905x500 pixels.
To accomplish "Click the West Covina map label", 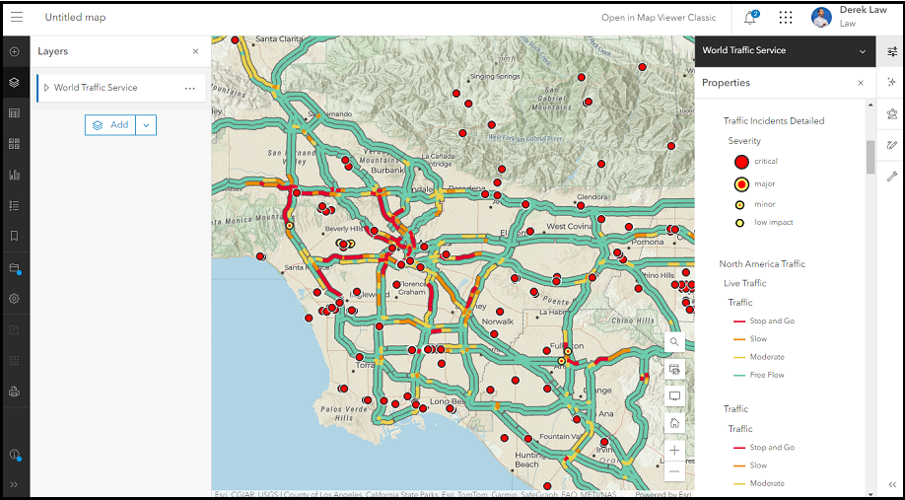I will tap(570, 226).
